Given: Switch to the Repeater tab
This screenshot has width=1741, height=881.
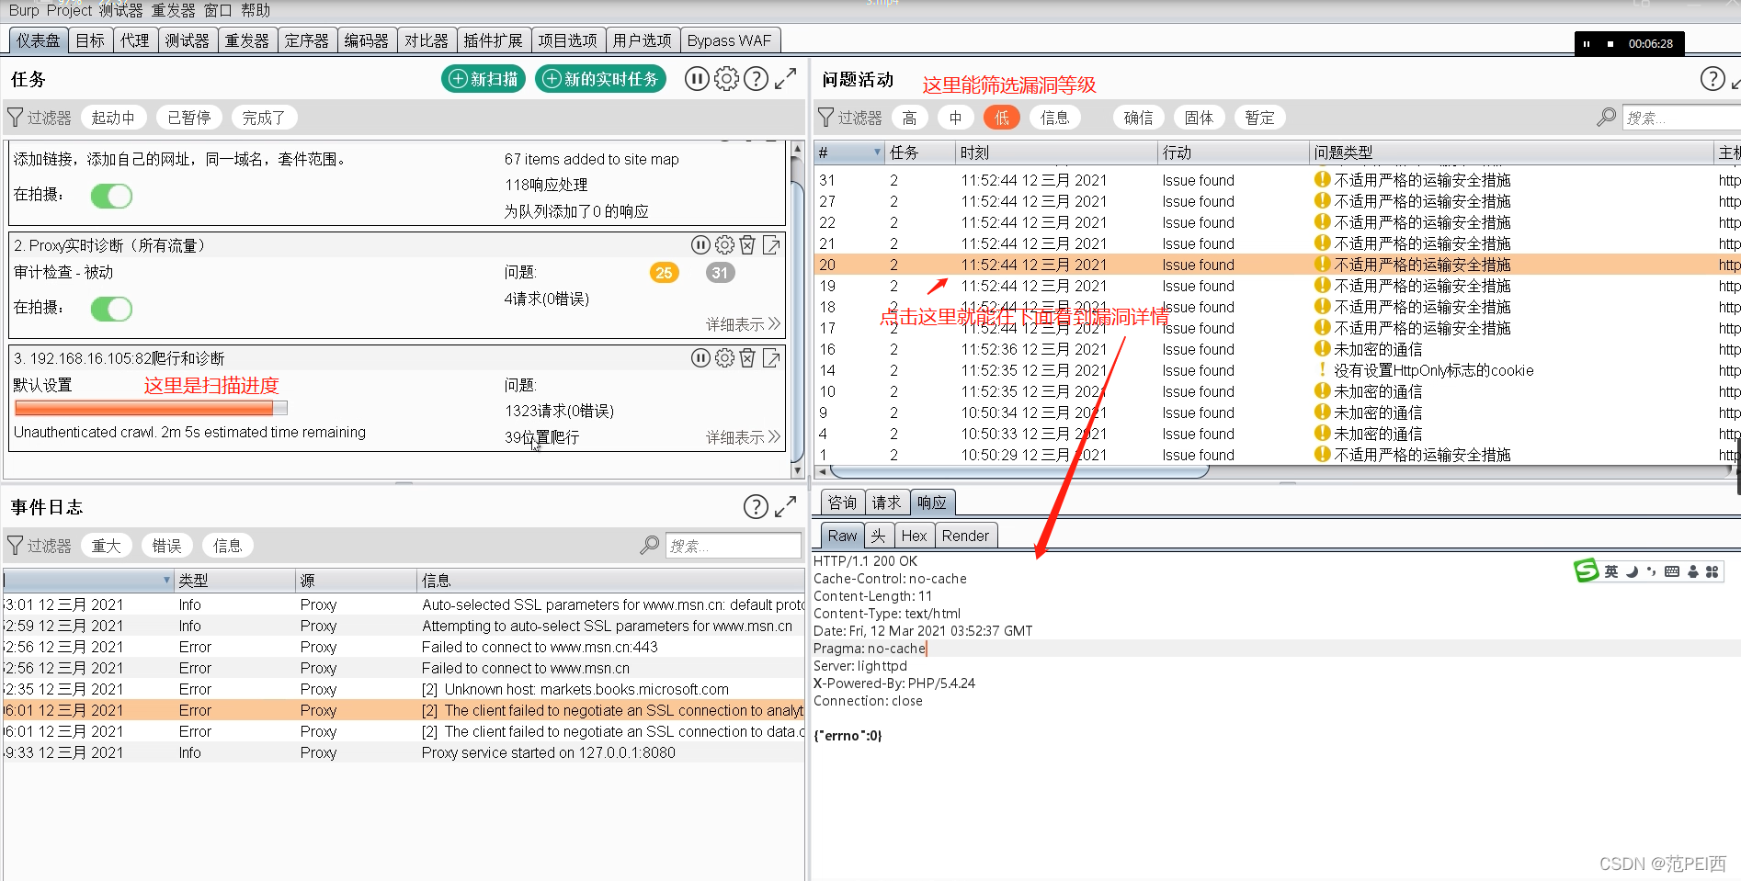Looking at the screenshot, I should pos(247,40).
